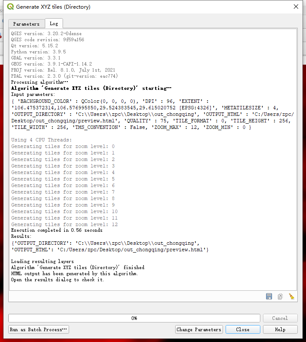Close window with title bar X
Viewport: 306px width, 342px height.
(296, 7)
